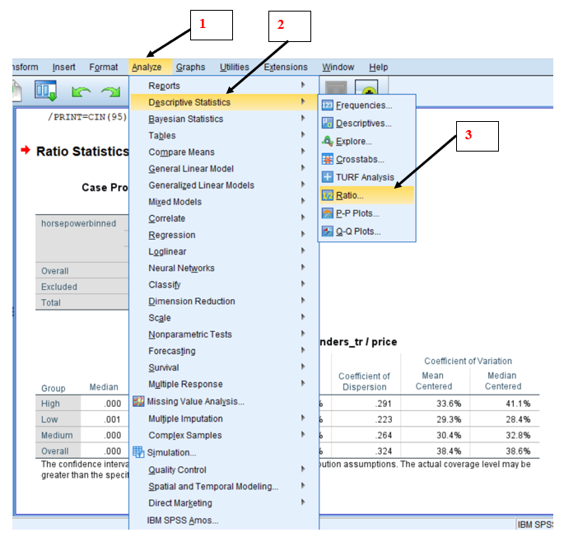The height and width of the screenshot is (542, 564).
Task: Expand the Nonparametric Tests submenu arrow
Action: click(304, 334)
